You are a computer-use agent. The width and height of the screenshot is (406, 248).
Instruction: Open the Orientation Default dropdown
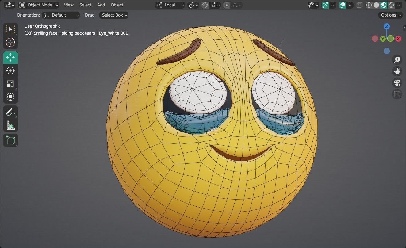[61, 15]
